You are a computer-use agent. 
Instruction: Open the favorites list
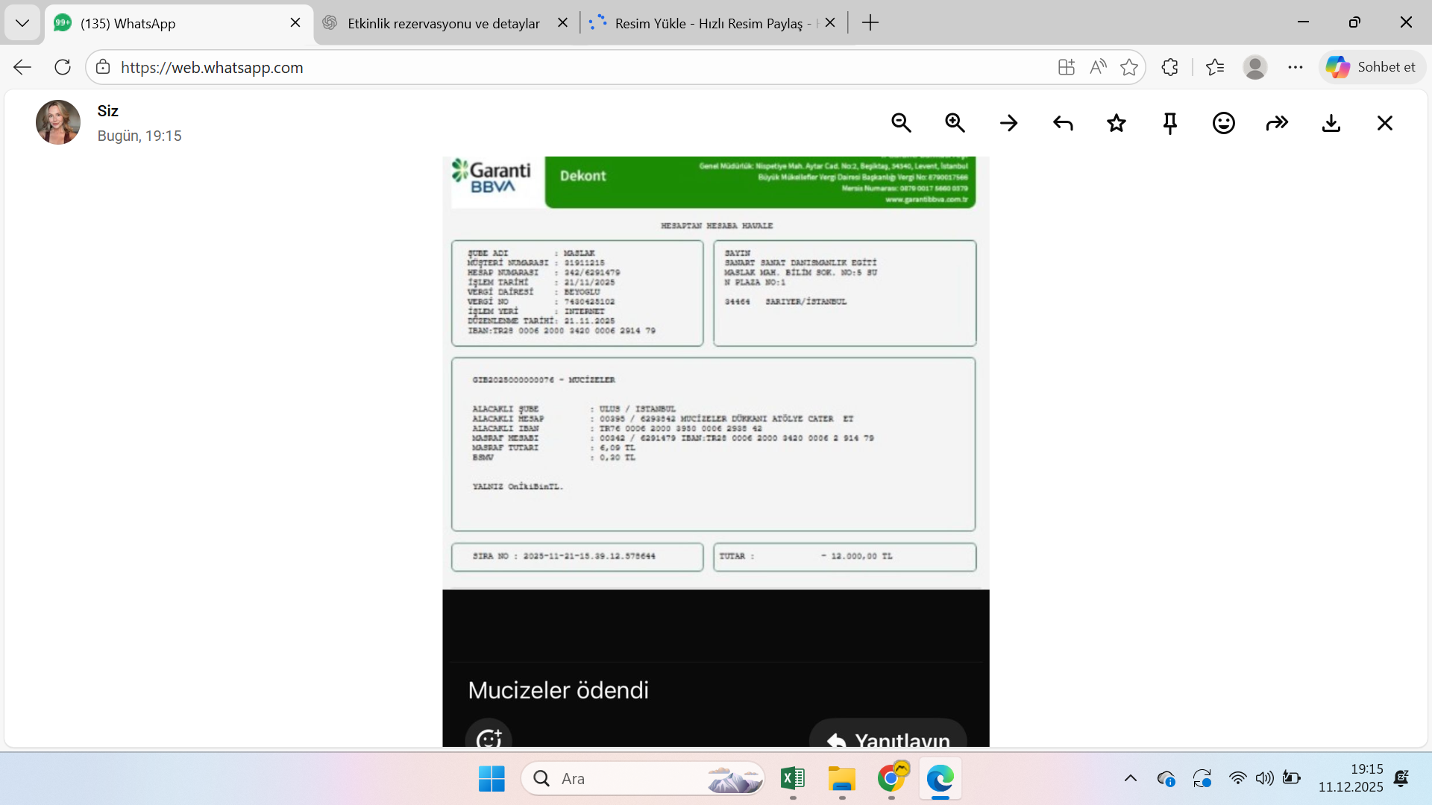(x=1215, y=67)
